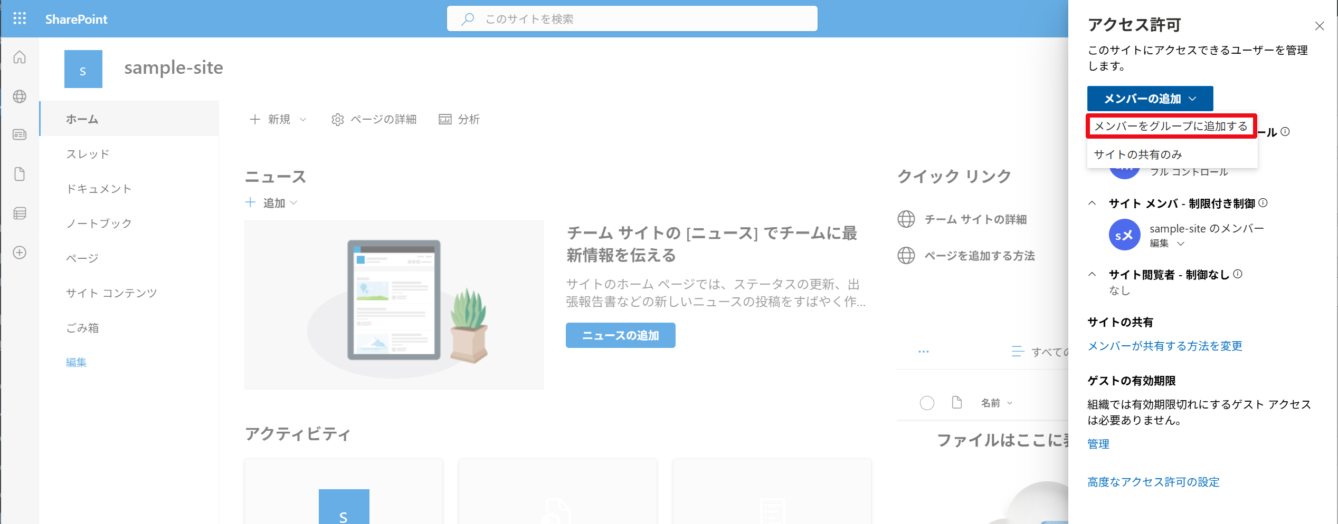Collapse the サイト閲覧者 section chevron
Image resolution: width=1338 pixels, height=524 pixels.
(1092, 274)
